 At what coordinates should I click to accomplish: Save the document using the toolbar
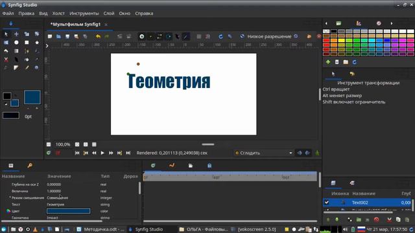click(x=67, y=36)
